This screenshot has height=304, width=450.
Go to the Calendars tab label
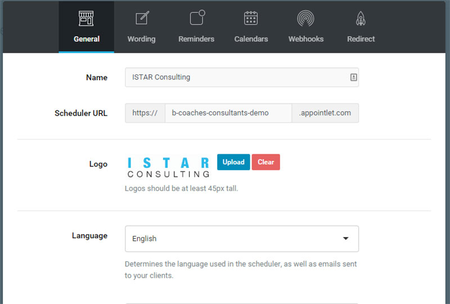[251, 39]
